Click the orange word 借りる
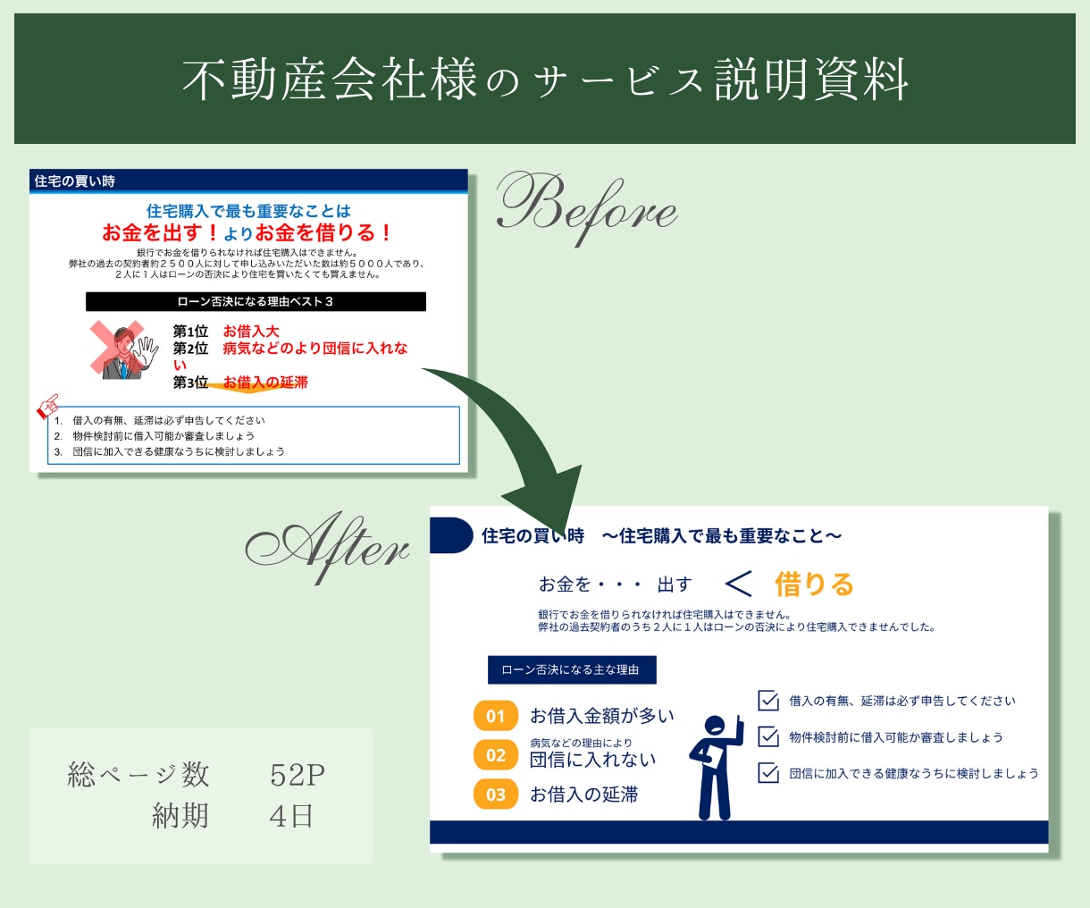The width and height of the screenshot is (1090, 908). [814, 584]
